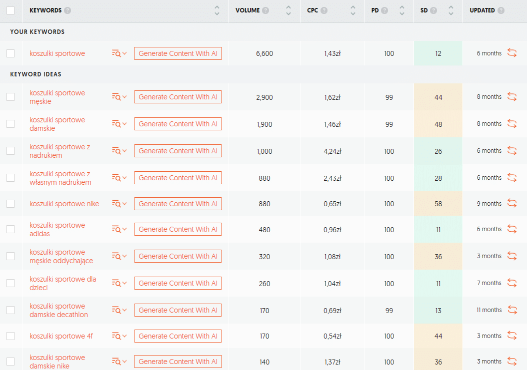The image size is (527, 370).
Task: Check koszulki sportowe z nadrukiem checkbox
Action: tap(10, 151)
